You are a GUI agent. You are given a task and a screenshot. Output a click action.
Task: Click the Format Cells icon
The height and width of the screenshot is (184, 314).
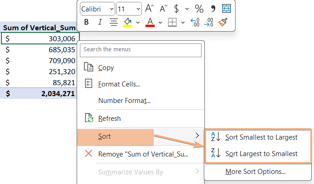(89, 83)
